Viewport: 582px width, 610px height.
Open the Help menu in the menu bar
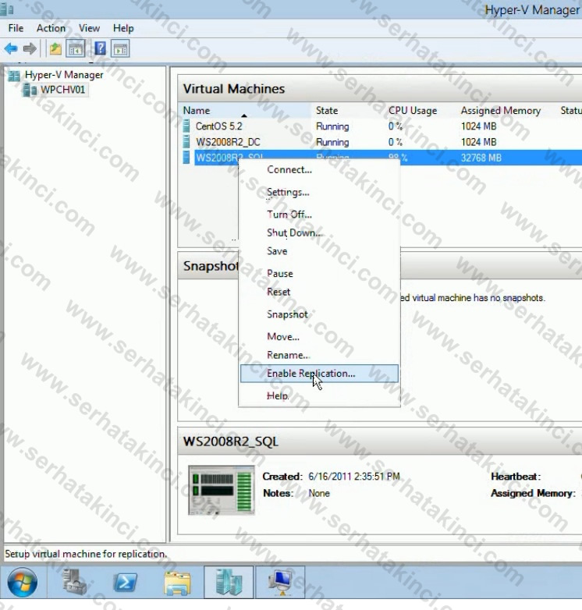click(x=123, y=28)
